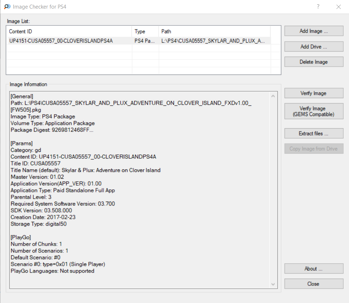Click the Type column header
Viewport: 349px width, 303px height.
pos(145,32)
